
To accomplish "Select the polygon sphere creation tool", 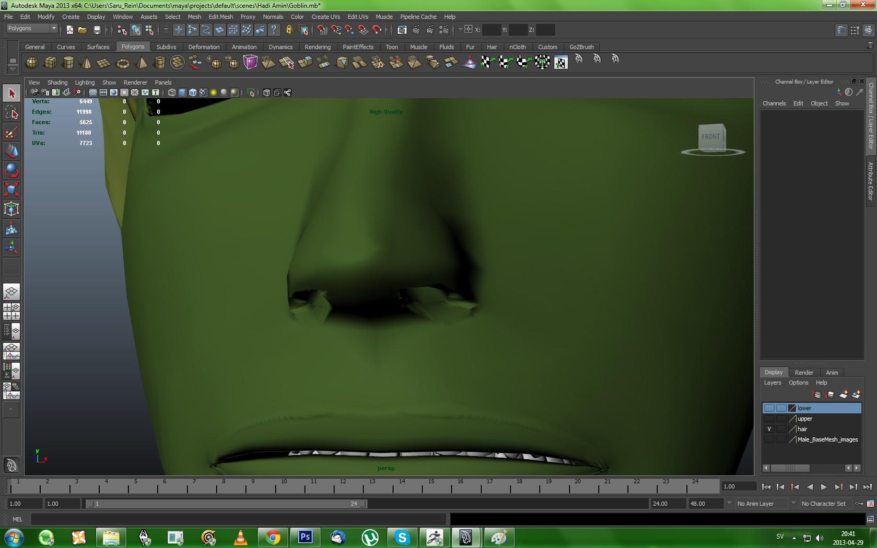I will (32, 62).
